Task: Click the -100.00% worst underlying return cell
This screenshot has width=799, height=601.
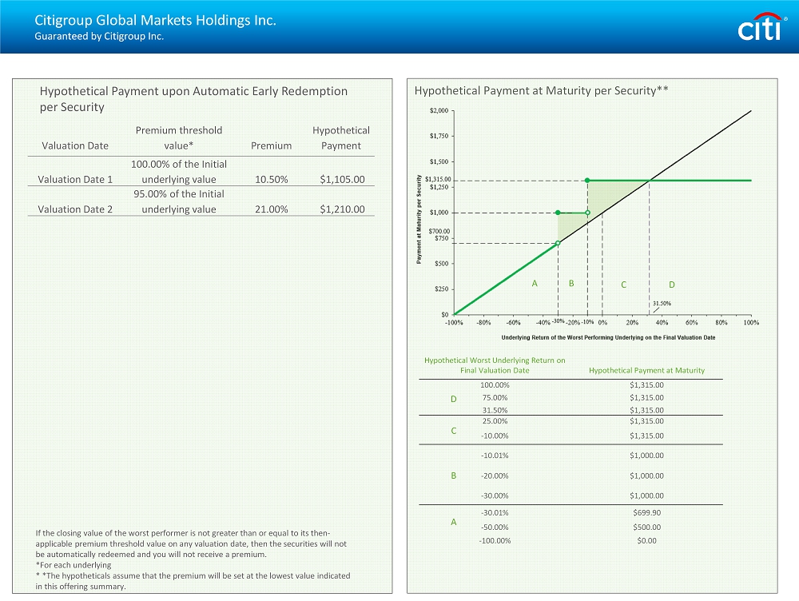Action: (x=495, y=541)
